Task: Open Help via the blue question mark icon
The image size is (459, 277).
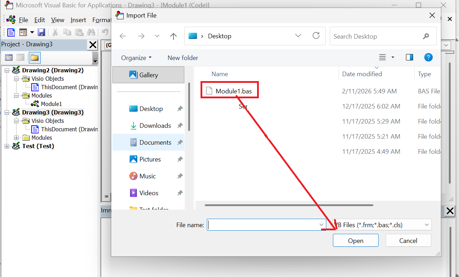Action: [428, 58]
